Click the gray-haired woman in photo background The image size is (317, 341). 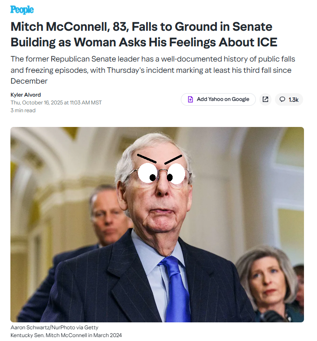268,283
